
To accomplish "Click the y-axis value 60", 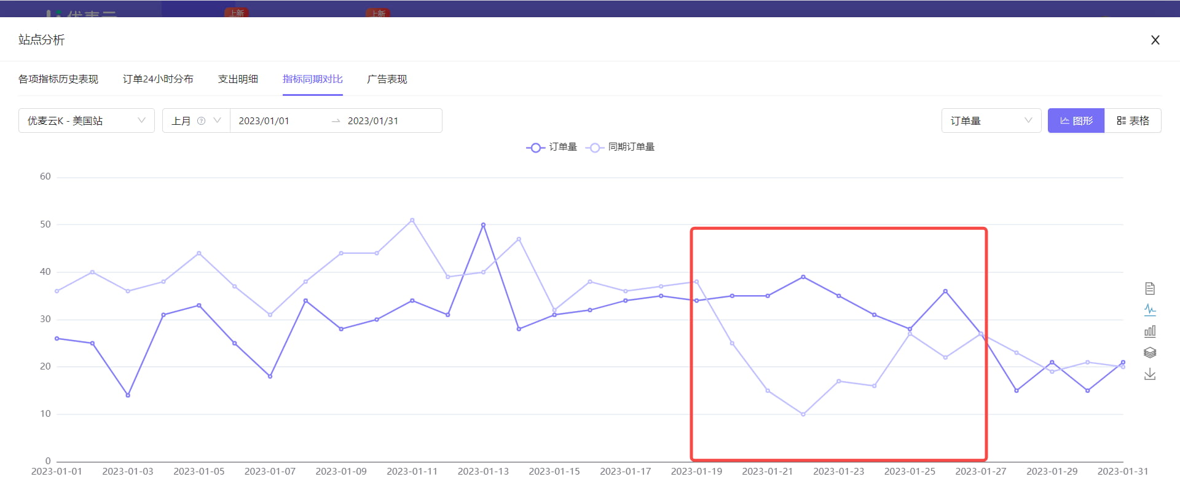I will click(x=45, y=177).
